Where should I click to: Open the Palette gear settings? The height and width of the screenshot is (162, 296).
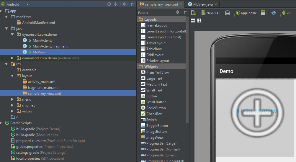tap(178, 12)
